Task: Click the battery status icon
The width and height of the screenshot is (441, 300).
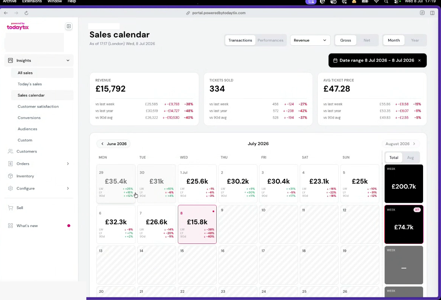Action: click(x=365, y=2)
